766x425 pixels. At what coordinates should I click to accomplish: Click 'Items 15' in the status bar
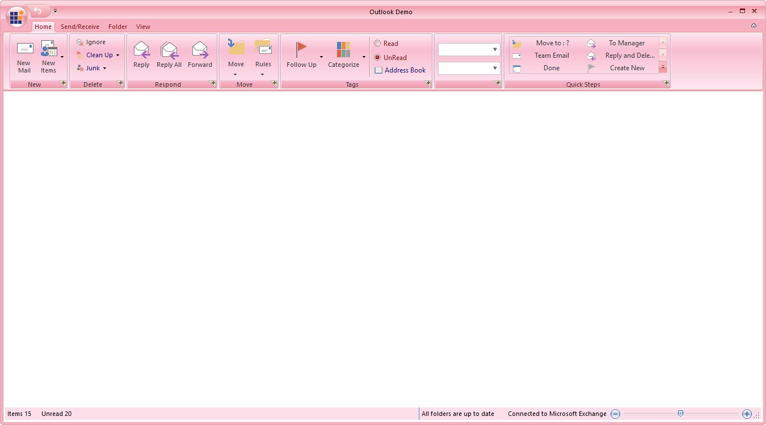pyautogui.click(x=19, y=414)
